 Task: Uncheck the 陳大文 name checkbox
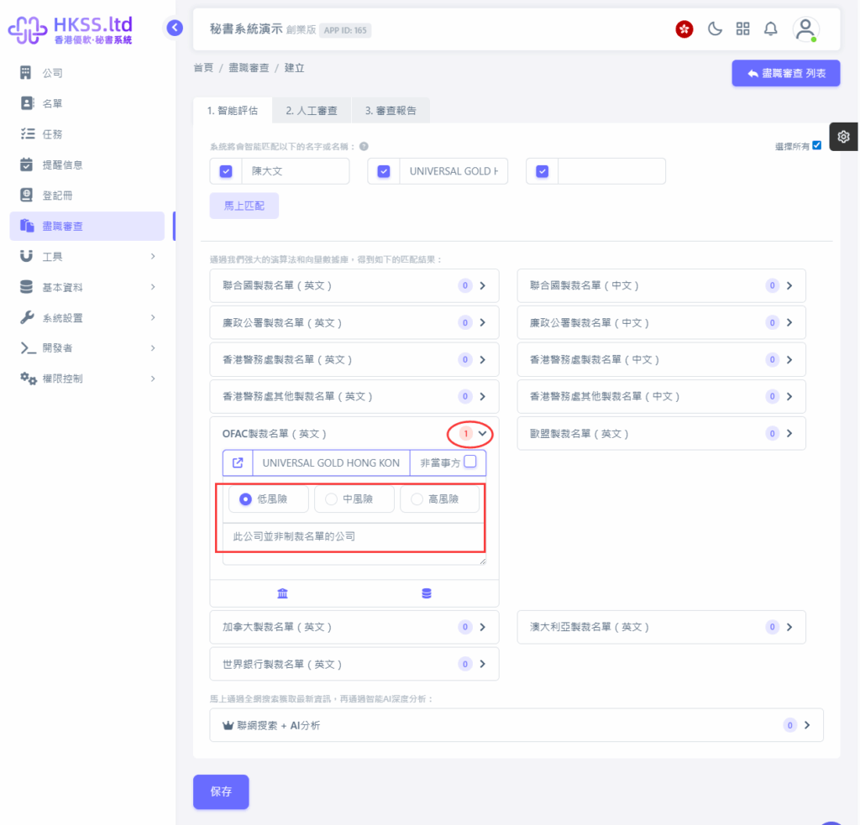click(225, 171)
